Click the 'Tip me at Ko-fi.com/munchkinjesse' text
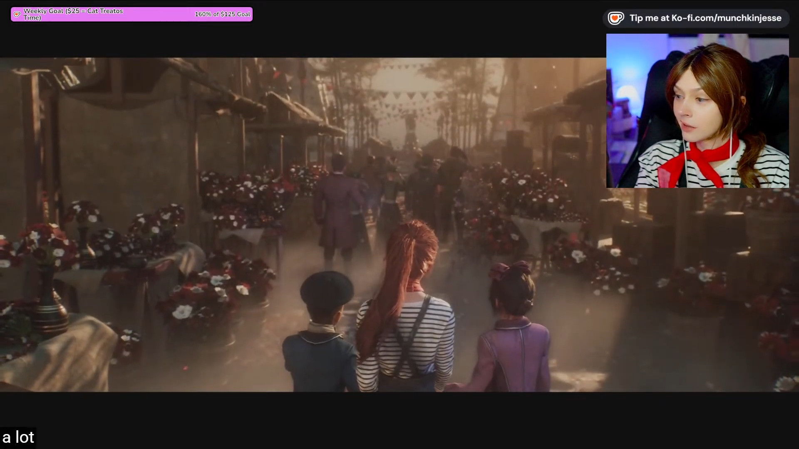This screenshot has height=449, width=799. point(705,18)
